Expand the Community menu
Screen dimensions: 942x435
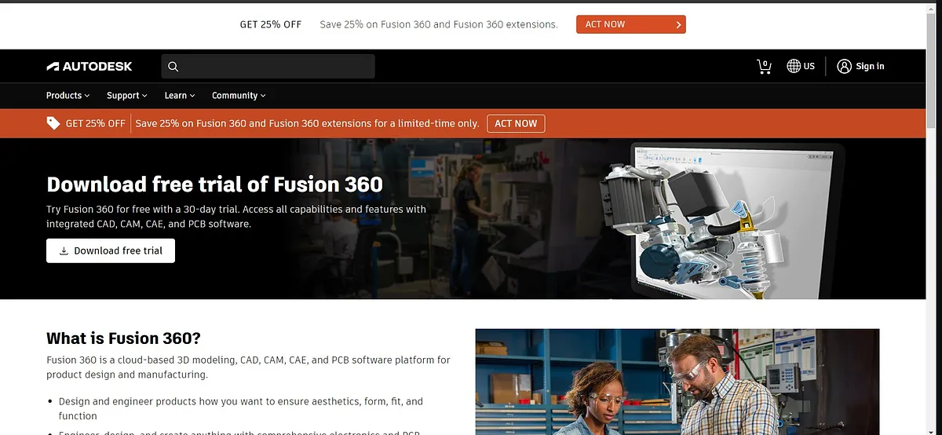(x=239, y=95)
